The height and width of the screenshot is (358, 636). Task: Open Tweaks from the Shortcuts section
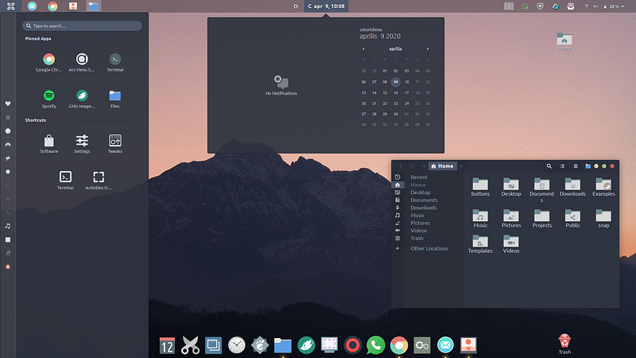114,141
